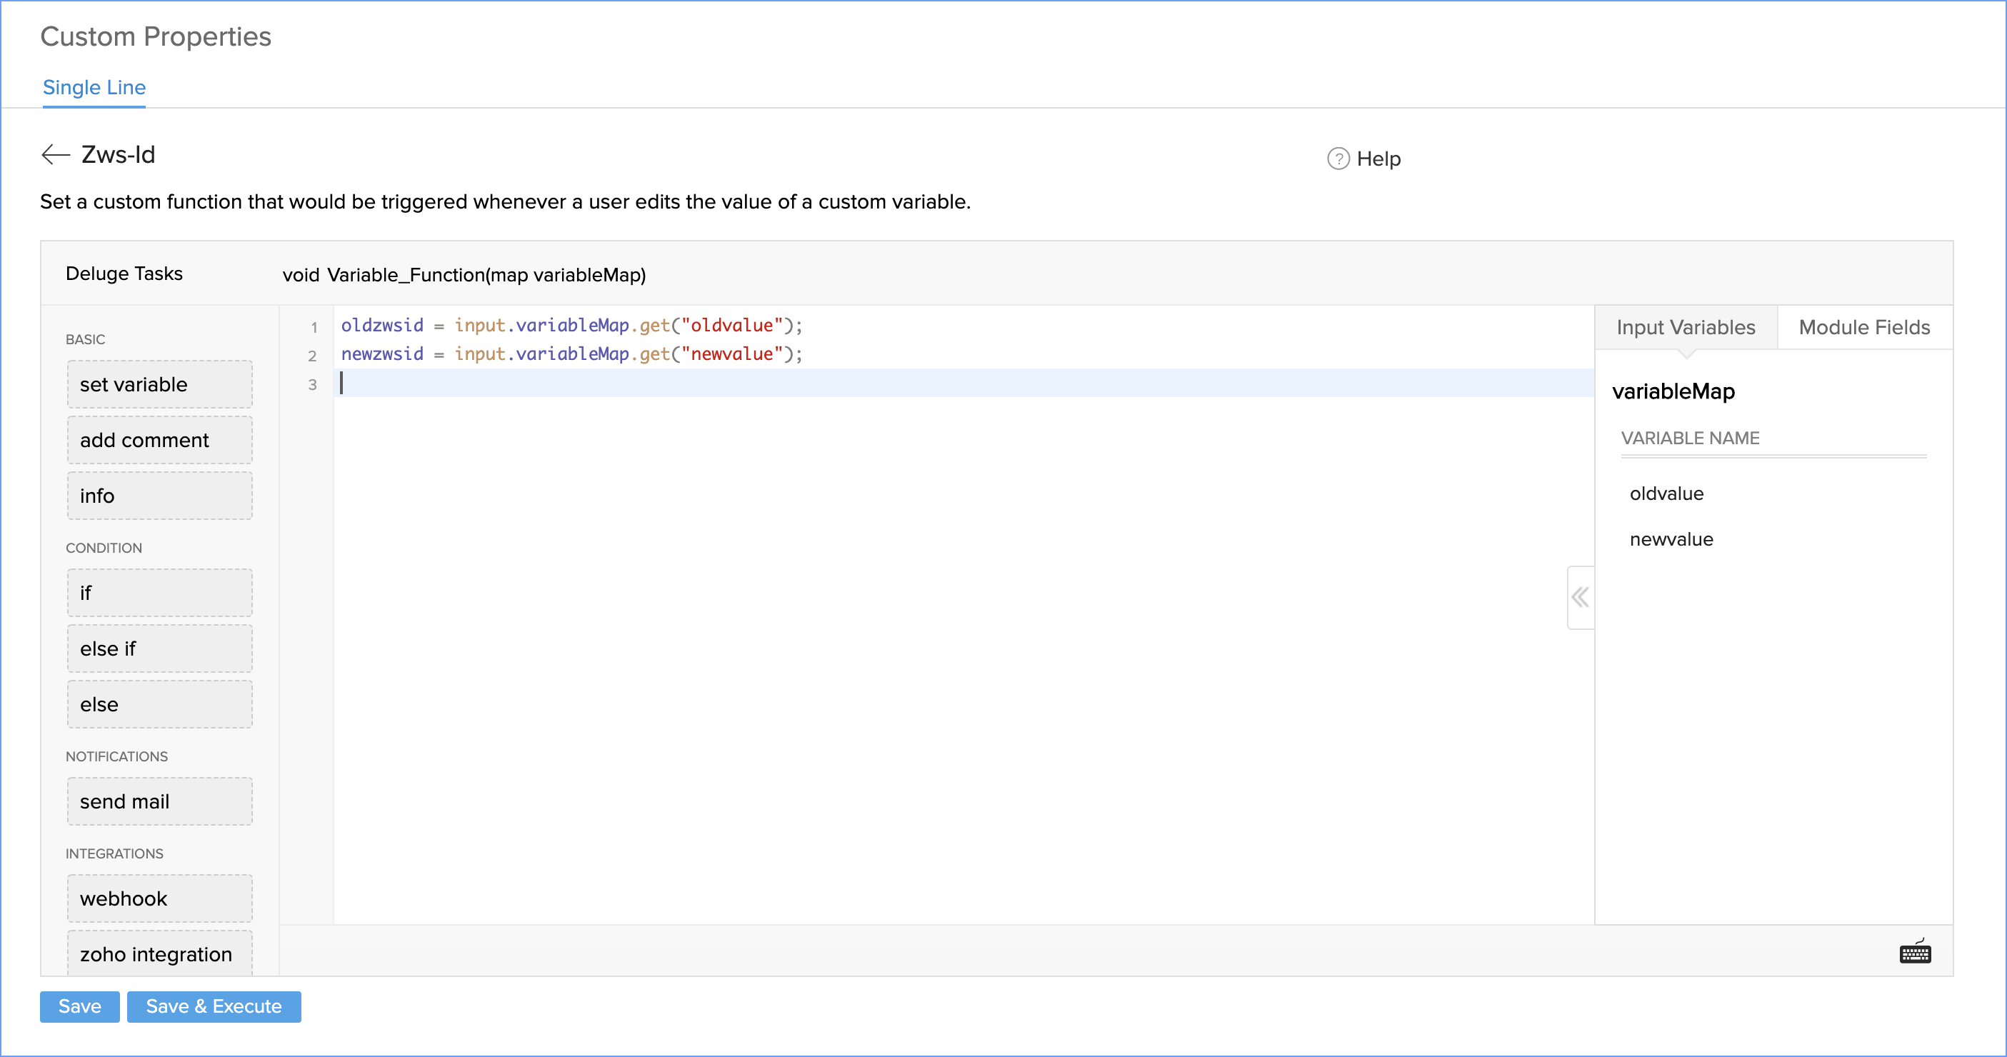2007x1057 pixels.
Task: Click the back arrow next to Zws-Id
Action: [54, 154]
